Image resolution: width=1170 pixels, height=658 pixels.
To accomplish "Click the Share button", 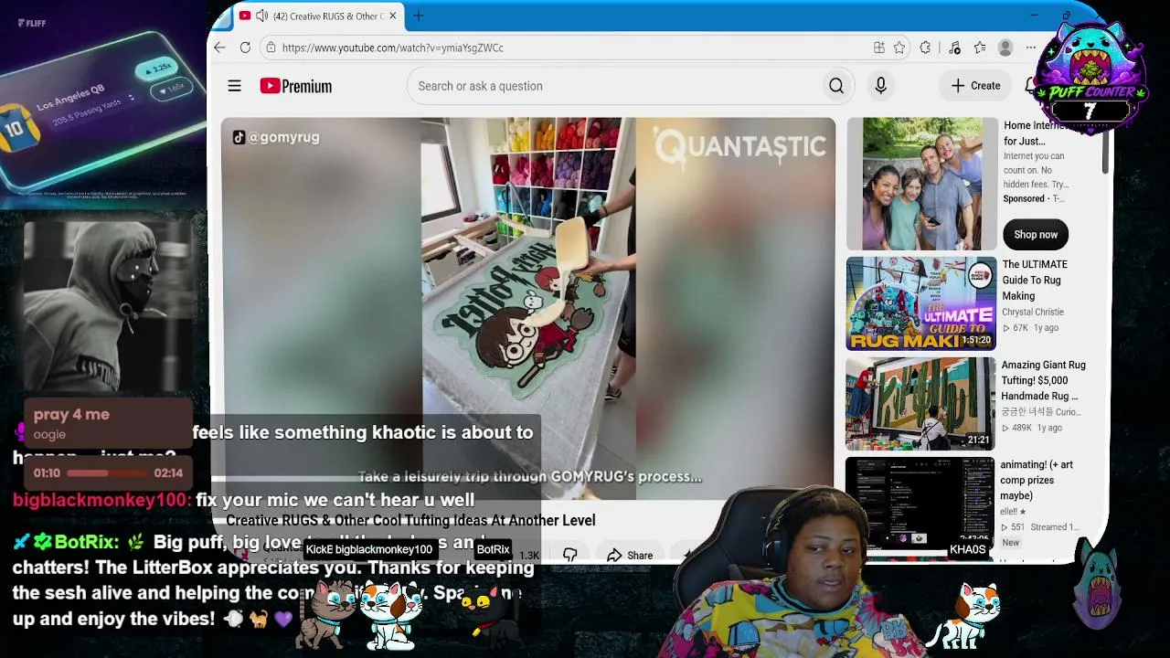I will [x=630, y=555].
